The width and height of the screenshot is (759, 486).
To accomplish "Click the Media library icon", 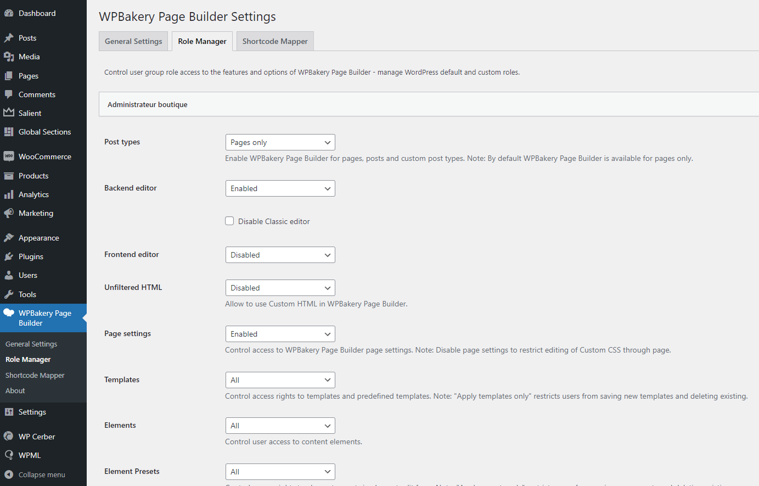I will click(x=9, y=57).
